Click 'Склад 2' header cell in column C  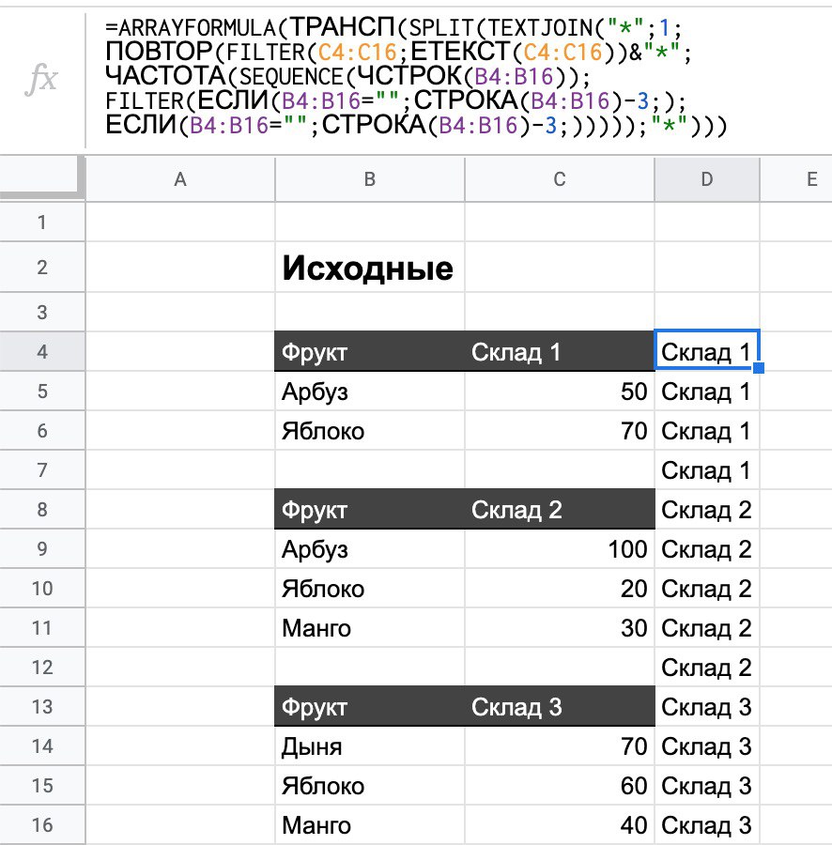click(x=560, y=509)
